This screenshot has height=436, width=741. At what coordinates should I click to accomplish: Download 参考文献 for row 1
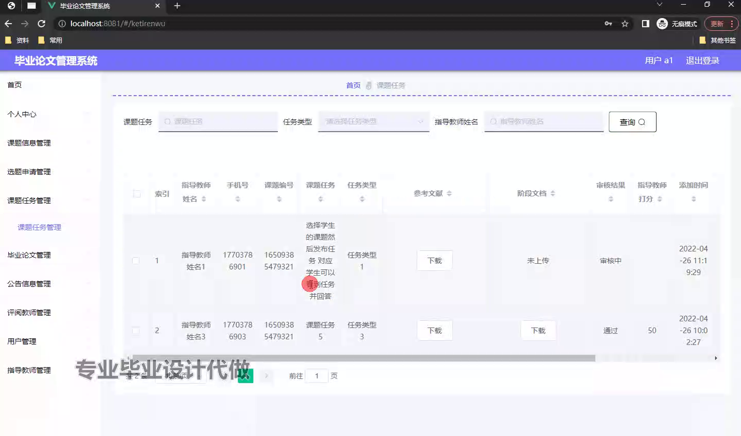click(x=435, y=261)
